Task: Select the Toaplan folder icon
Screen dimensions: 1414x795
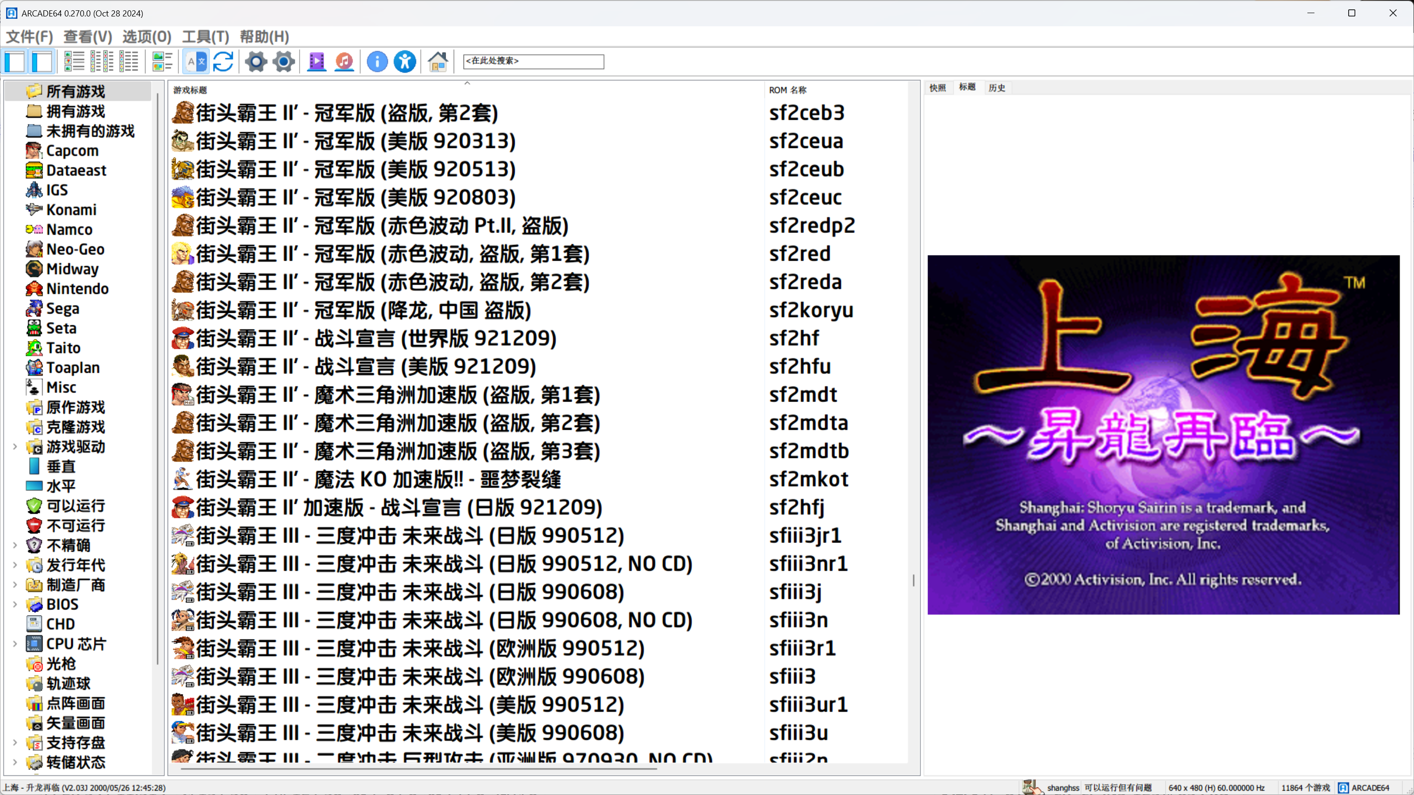Action: point(34,368)
